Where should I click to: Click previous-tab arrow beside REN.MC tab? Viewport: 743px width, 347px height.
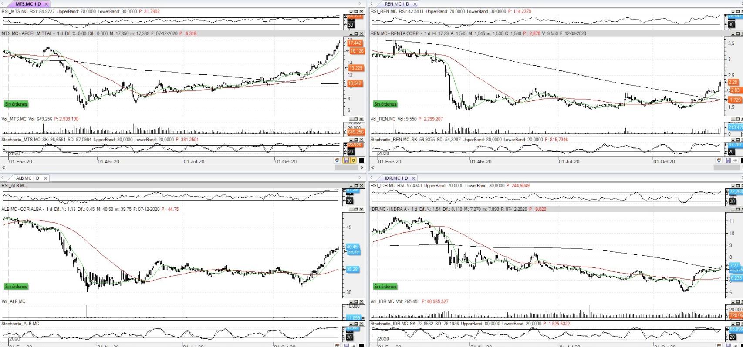[x=371, y=3]
